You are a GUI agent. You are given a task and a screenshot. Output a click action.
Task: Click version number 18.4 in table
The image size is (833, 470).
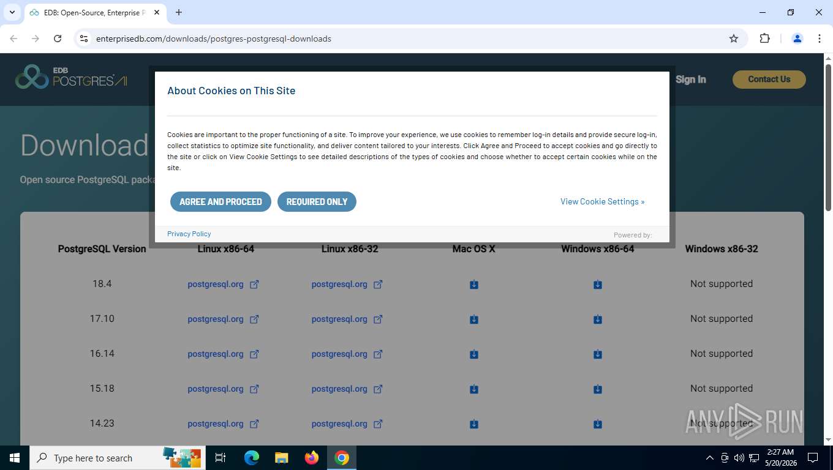(x=102, y=284)
